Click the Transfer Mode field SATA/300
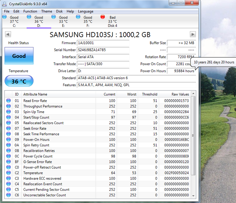The height and width of the screenshot is (203, 236). pos(103,64)
